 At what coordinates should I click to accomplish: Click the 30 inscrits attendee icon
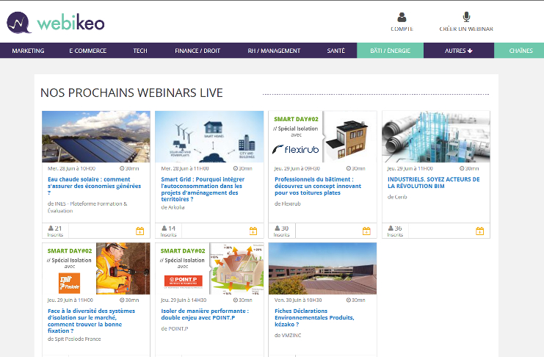click(278, 228)
